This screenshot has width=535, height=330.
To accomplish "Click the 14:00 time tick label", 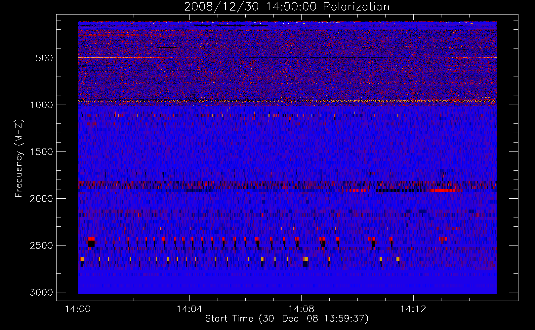I will click(78, 309).
